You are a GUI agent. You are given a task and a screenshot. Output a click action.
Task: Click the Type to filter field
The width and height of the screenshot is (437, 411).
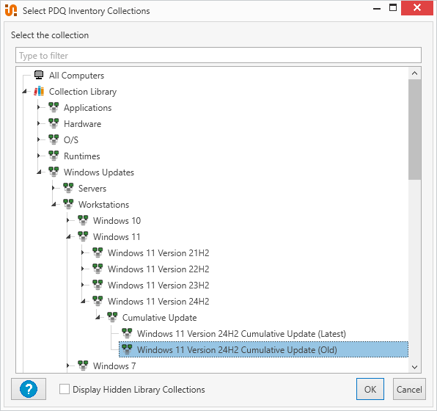pos(218,55)
